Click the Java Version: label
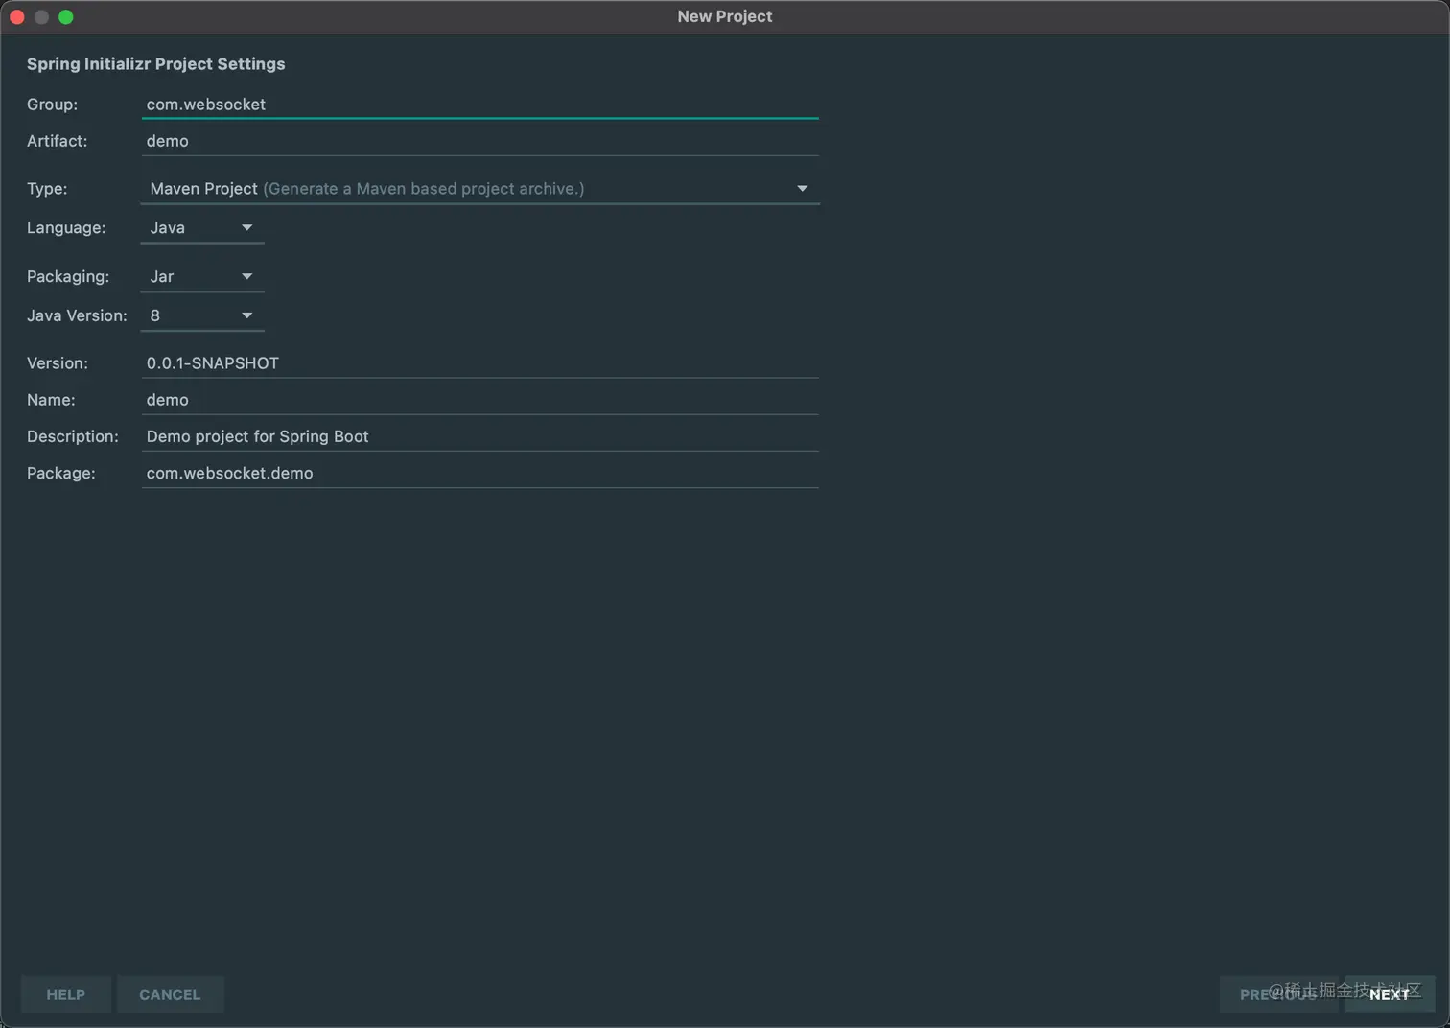This screenshot has width=1450, height=1028. [x=77, y=315]
